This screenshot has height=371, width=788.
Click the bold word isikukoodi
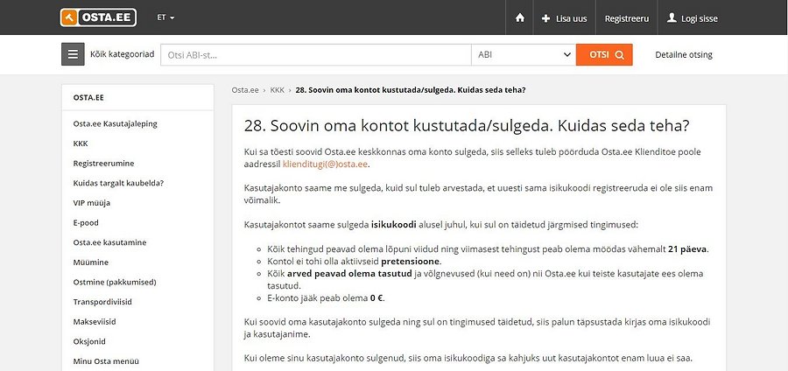pos(393,225)
